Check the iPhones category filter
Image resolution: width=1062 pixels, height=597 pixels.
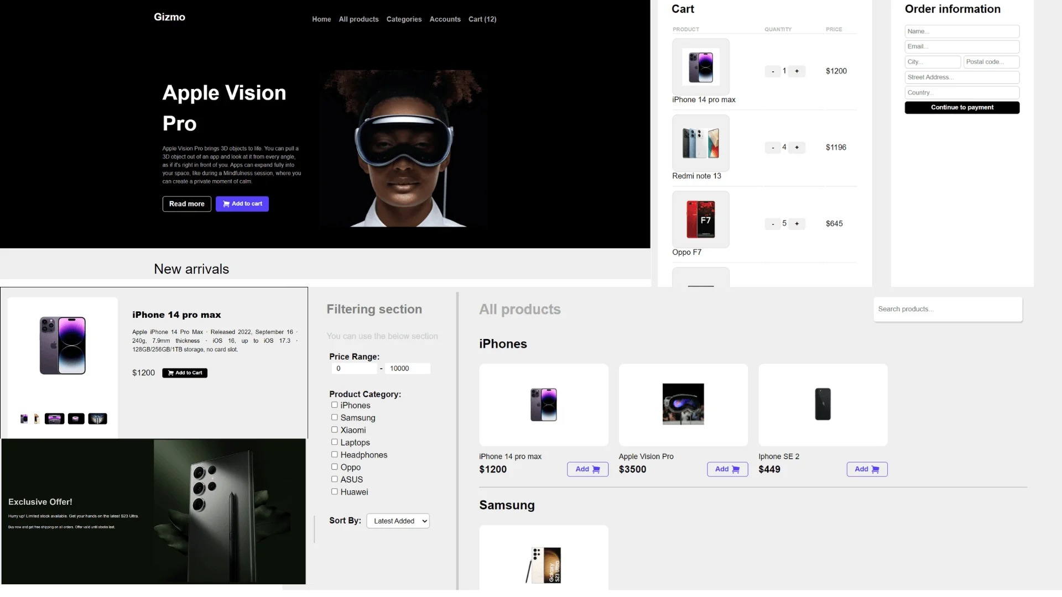tap(334, 405)
